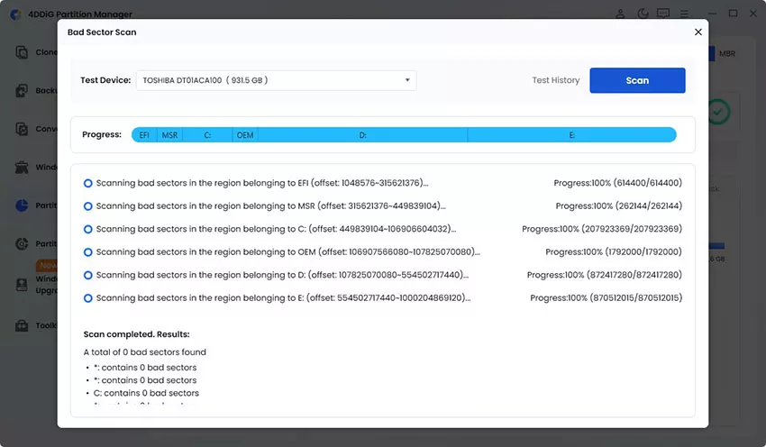
Task: Select MSR segment in progress bar
Action: 169,135
